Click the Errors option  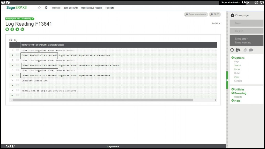(237, 69)
